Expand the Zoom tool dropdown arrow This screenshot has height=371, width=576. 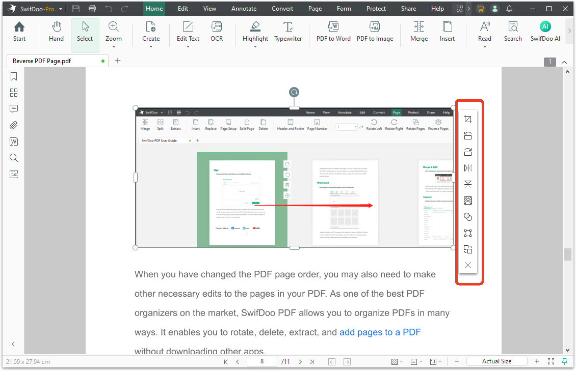(x=114, y=47)
